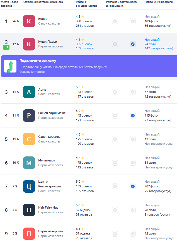Click the help icon beside 'информации' header
Image resolution: width=177 pixels, height=244 pixels.
(x=125, y=6)
